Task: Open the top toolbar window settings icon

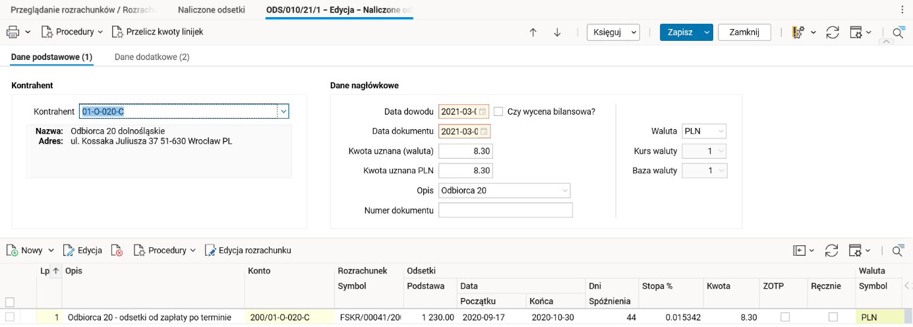Action: 856,32
